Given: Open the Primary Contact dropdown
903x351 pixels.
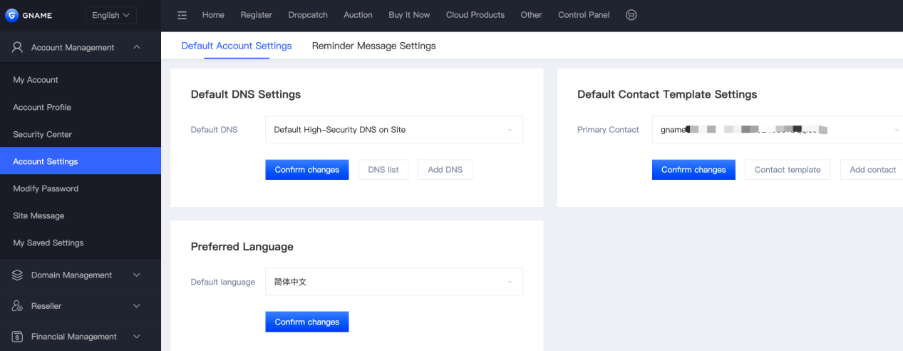Looking at the screenshot, I should tap(777, 130).
